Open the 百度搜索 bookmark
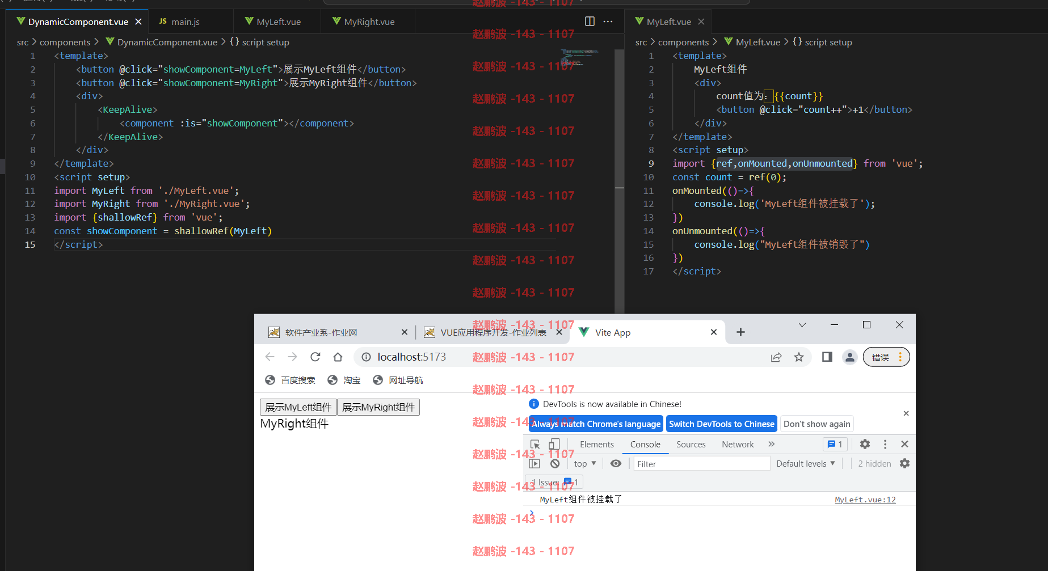This screenshot has height=571, width=1048. click(290, 380)
